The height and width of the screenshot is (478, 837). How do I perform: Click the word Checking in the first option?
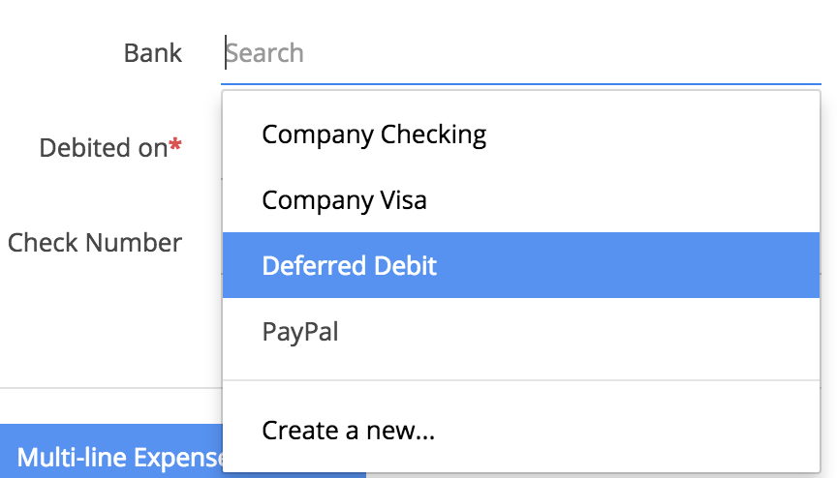(433, 134)
